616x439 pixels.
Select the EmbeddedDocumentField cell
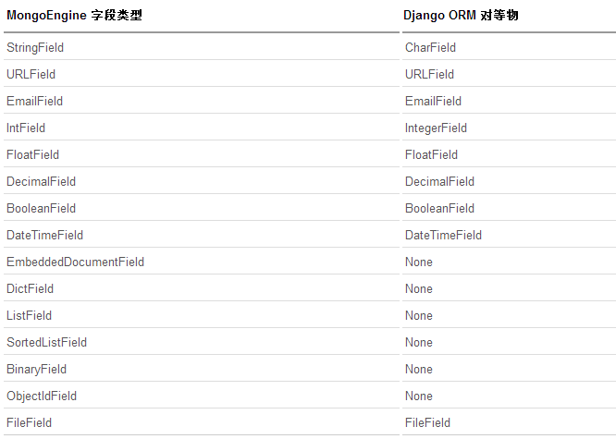pos(75,262)
